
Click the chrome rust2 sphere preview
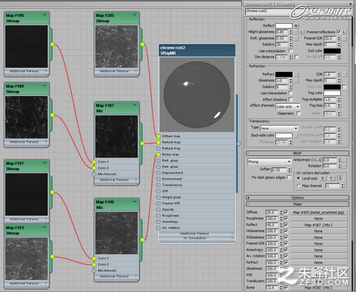click(x=196, y=94)
